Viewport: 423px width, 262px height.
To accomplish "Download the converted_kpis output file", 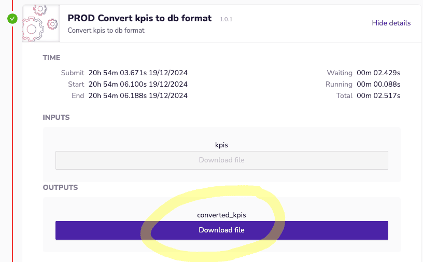I will (221, 230).
